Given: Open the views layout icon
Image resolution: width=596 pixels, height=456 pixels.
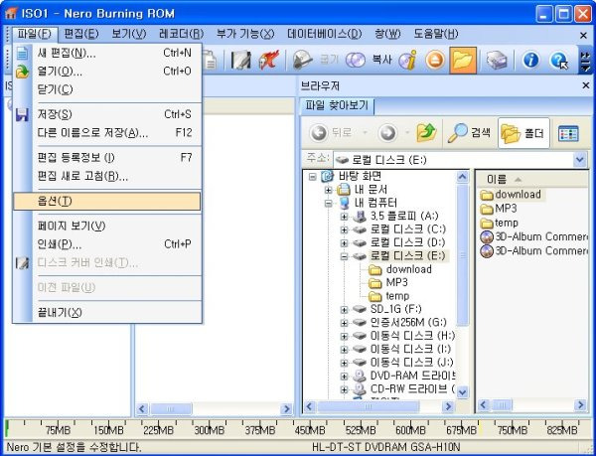Looking at the screenshot, I should pos(568,133).
